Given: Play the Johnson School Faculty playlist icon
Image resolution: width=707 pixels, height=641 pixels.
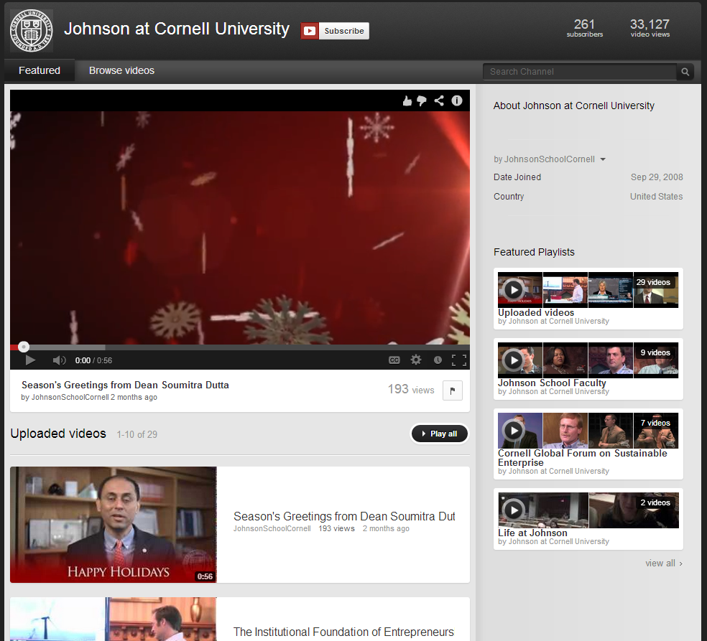Looking at the screenshot, I should pos(513,360).
